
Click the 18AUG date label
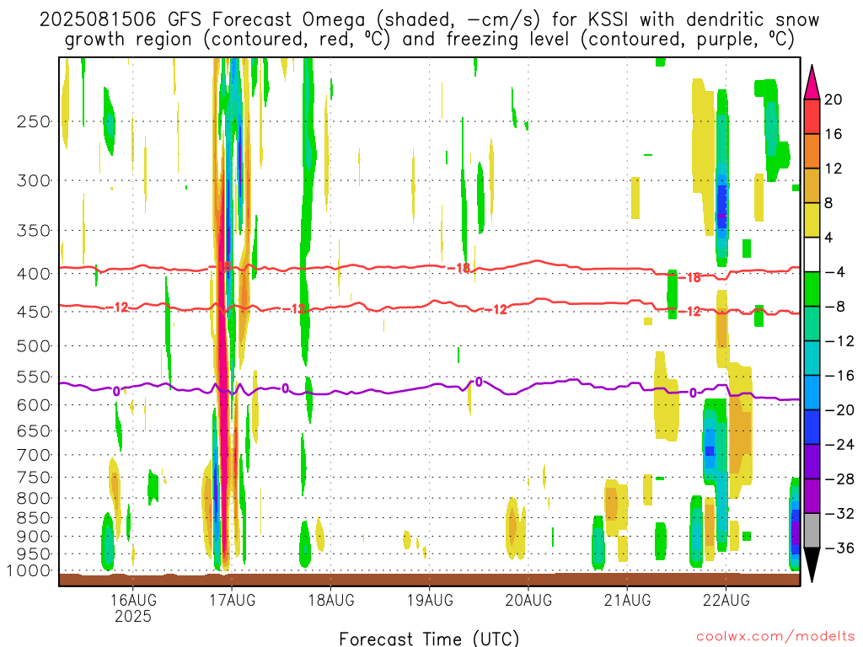(330, 600)
